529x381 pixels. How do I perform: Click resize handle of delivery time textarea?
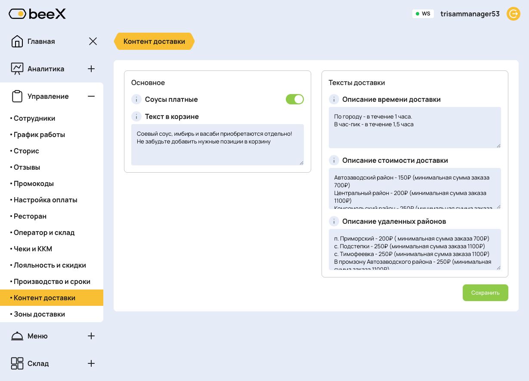tap(498, 146)
